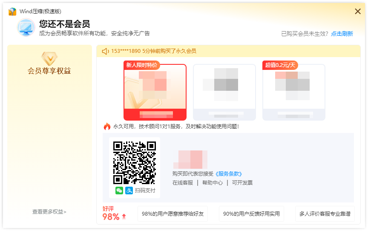The height and width of the screenshot is (231, 368).
Task: Close the Wind压缩 membership dialog
Action: click(358, 11)
